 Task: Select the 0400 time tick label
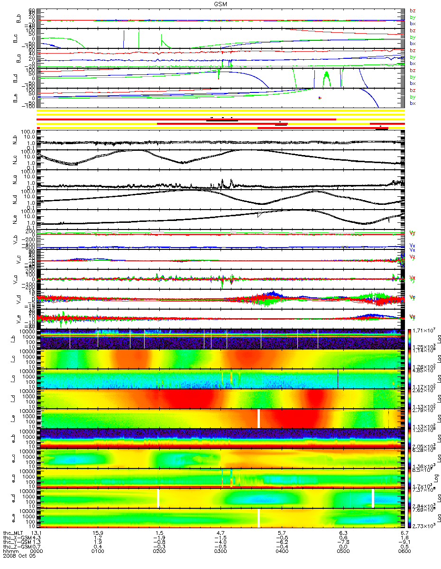(x=282, y=551)
